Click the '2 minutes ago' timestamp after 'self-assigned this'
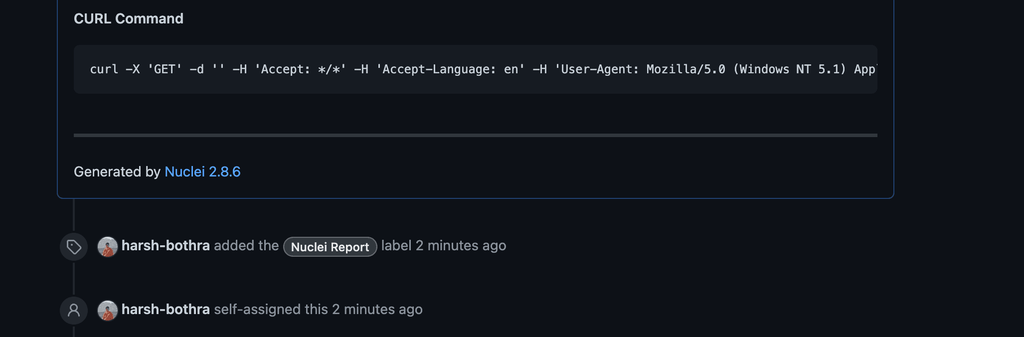Screen dimensions: 1024x337 coord(377,310)
